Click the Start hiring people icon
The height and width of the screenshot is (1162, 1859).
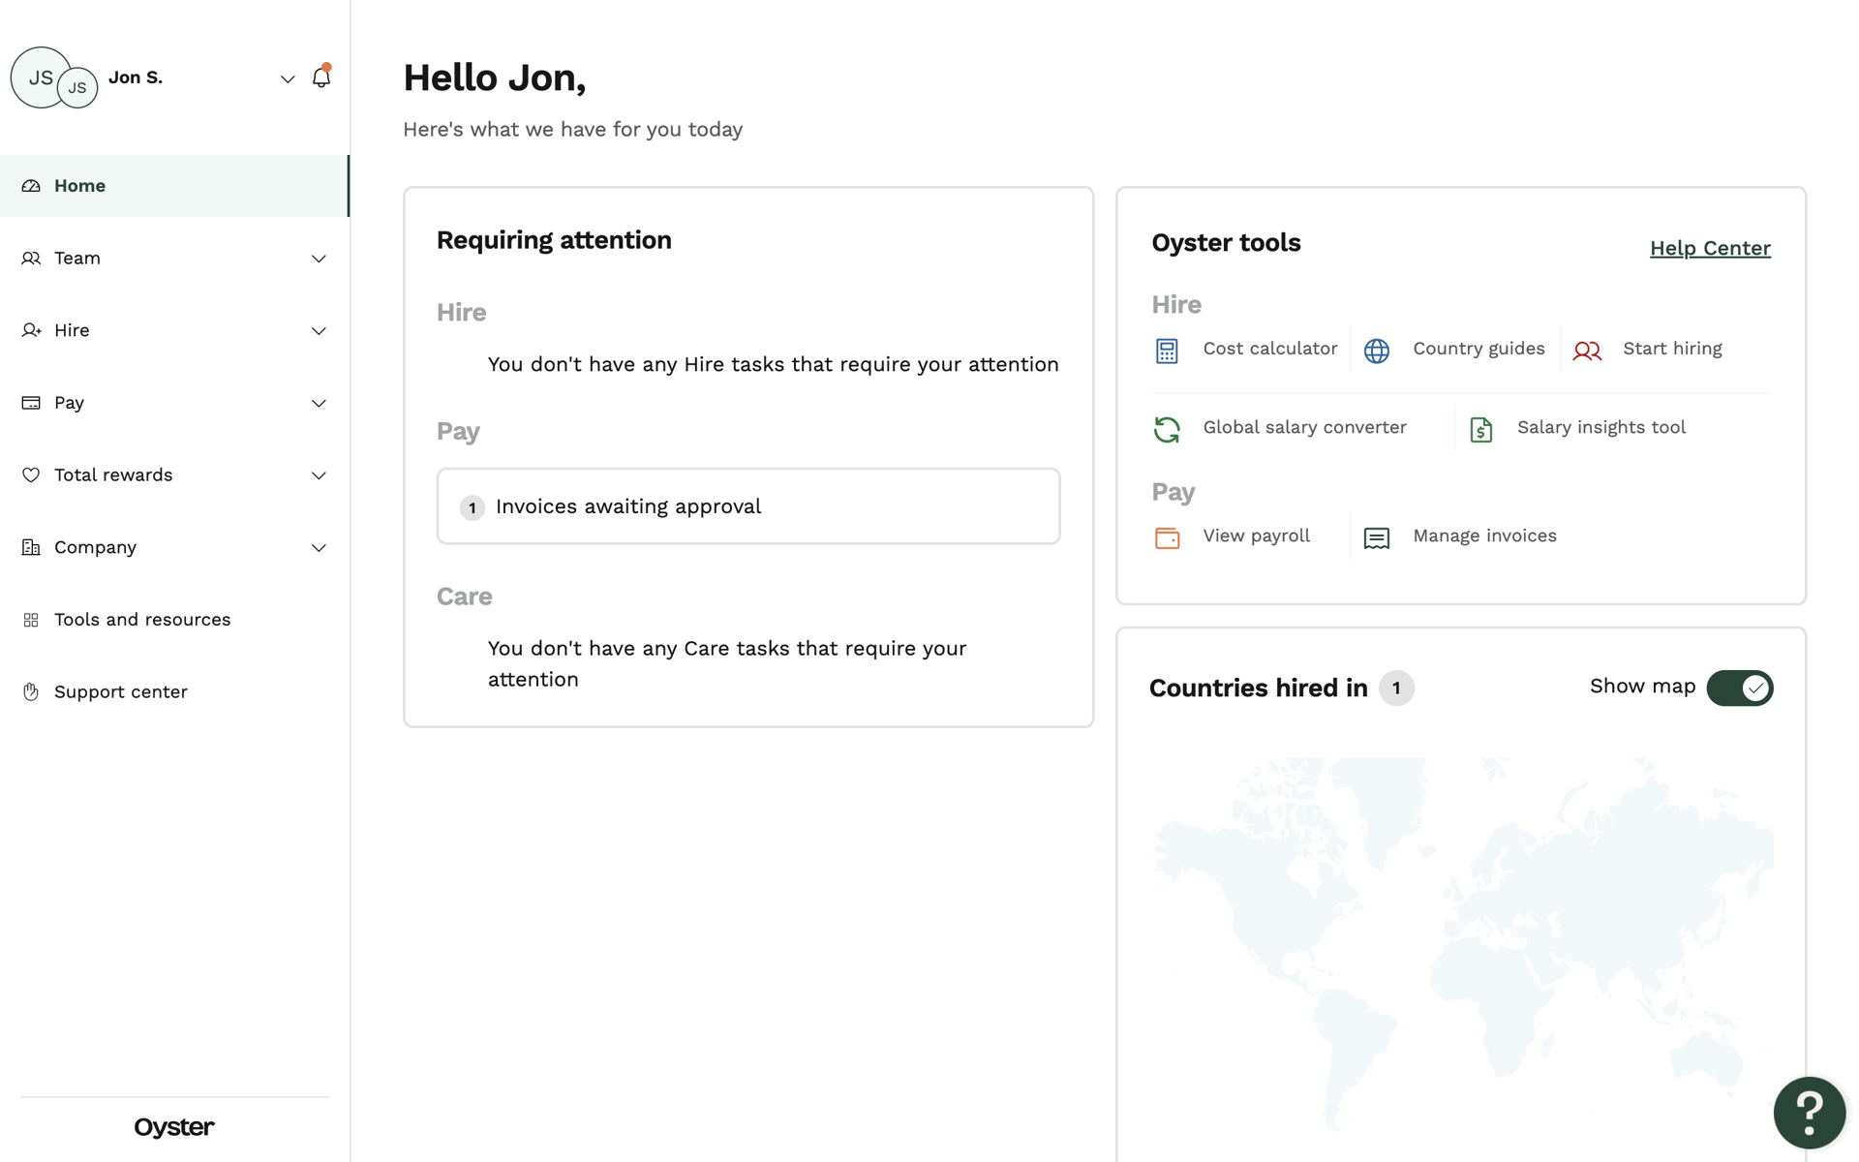point(1587,351)
